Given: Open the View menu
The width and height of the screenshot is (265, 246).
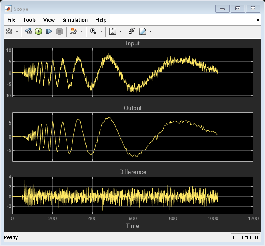Looking at the screenshot, I should pyautogui.click(x=49, y=20).
